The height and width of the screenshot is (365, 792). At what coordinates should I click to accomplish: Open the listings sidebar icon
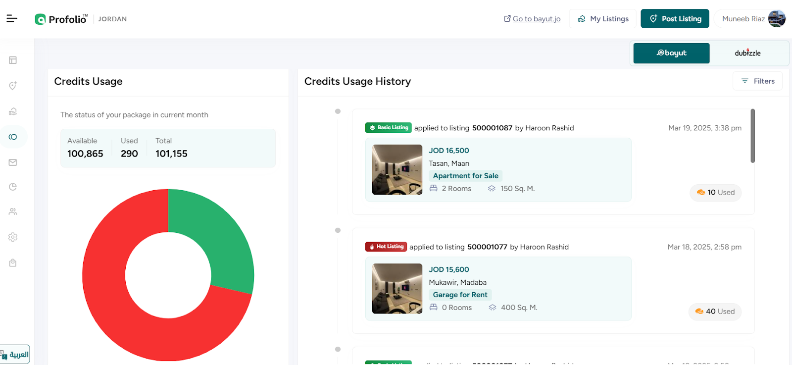pyautogui.click(x=13, y=111)
